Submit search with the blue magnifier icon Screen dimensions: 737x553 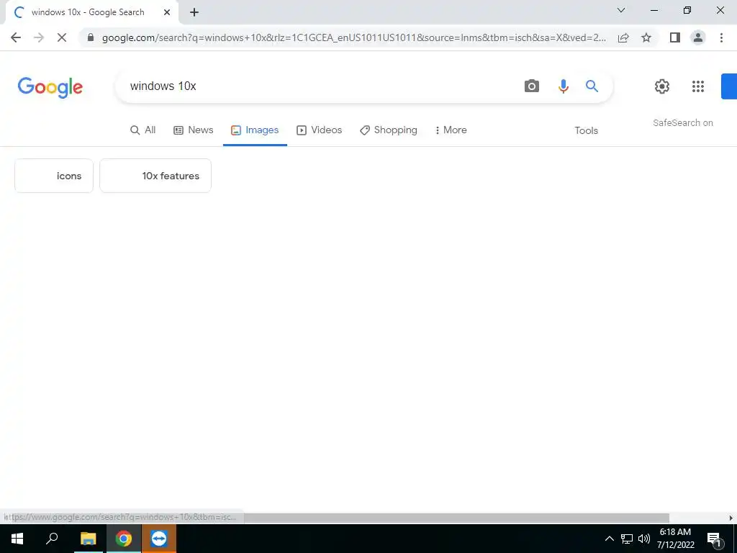coord(592,86)
